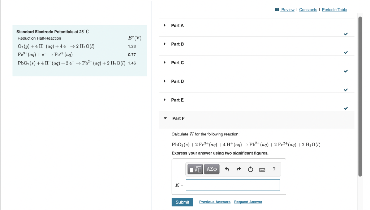Screen dimensions: 370x210
Task: Click inside the K equals input field
Action: pyautogui.click(x=233, y=185)
